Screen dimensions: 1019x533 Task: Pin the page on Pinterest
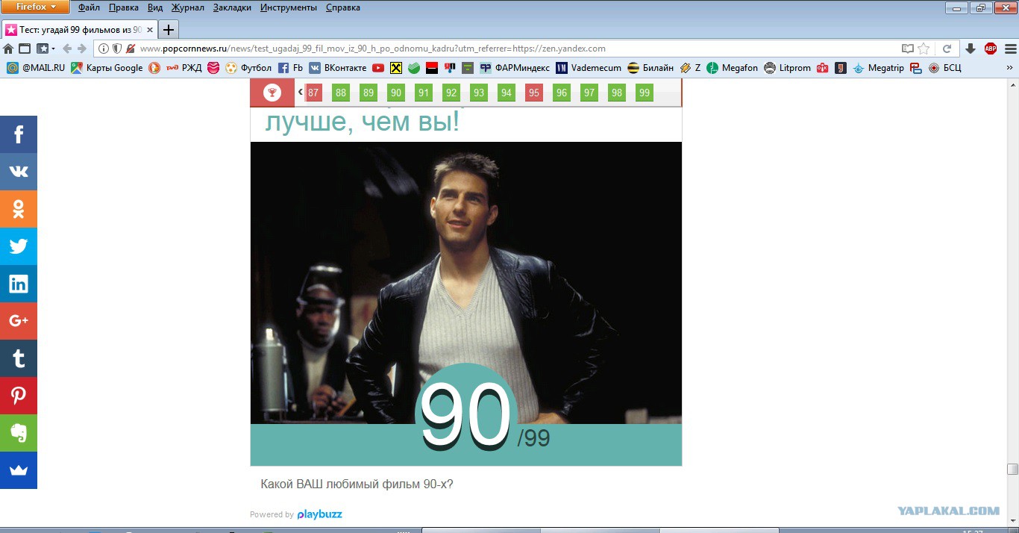pos(19,396)
